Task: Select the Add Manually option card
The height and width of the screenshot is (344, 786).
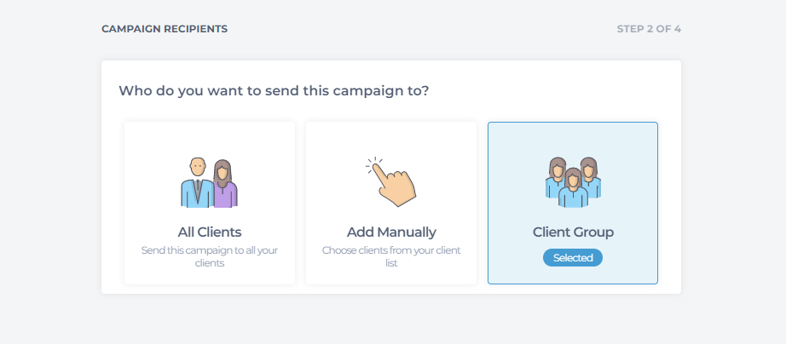Action: [x=391, y=203]
